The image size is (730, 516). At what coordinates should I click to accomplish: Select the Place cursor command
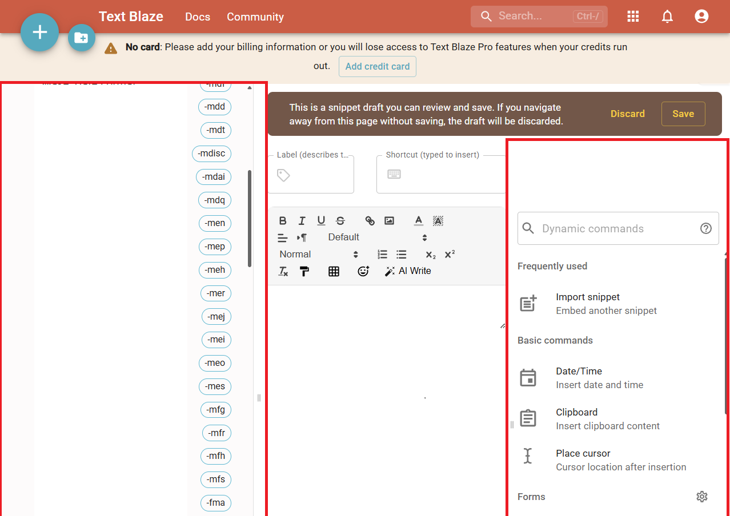click(x=618, y=460)
